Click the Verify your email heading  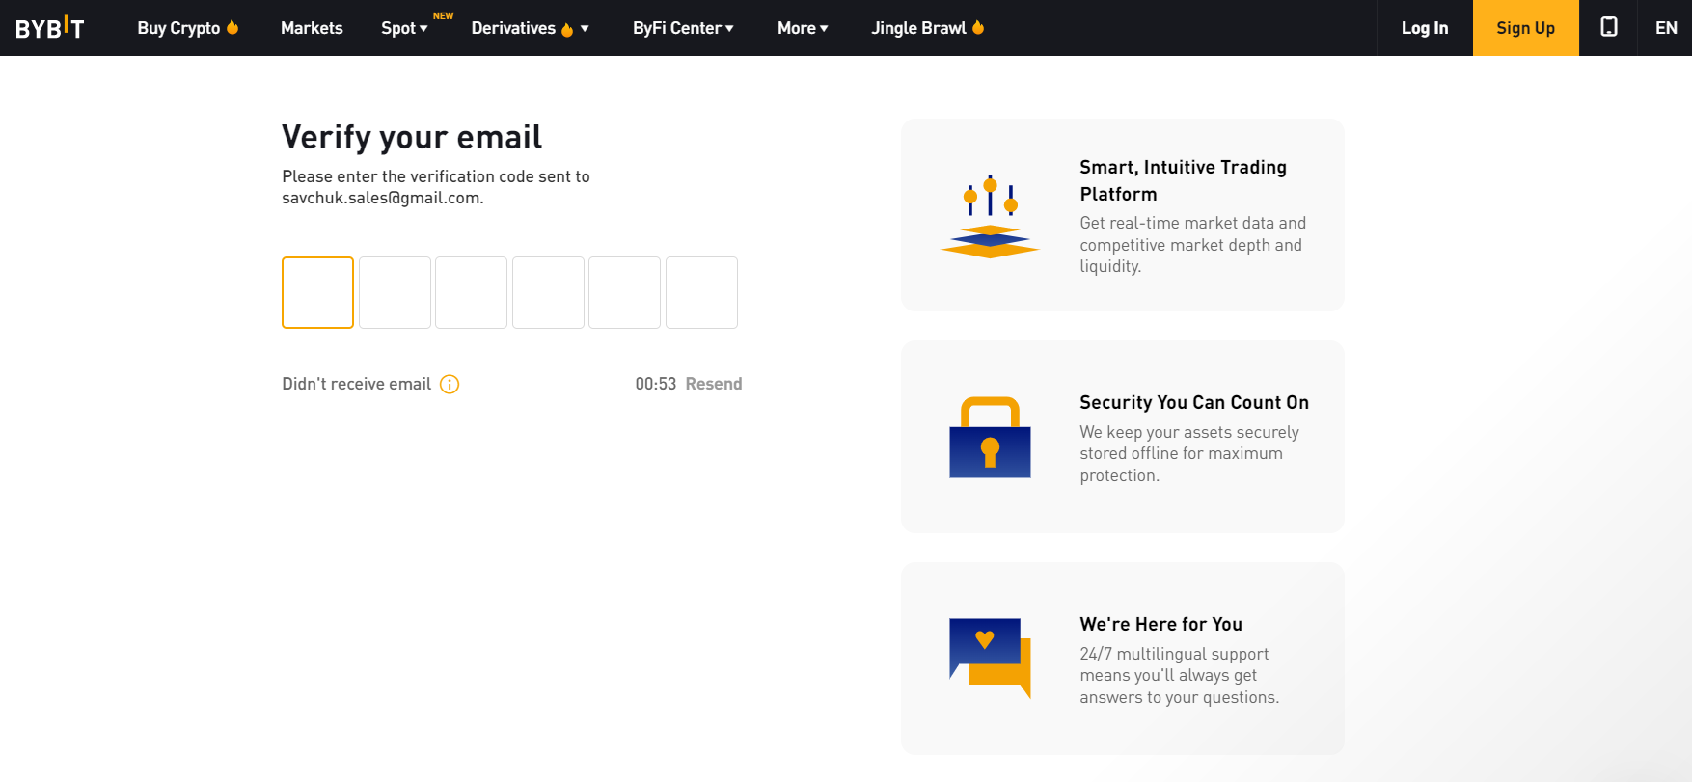tap(412, 137)
